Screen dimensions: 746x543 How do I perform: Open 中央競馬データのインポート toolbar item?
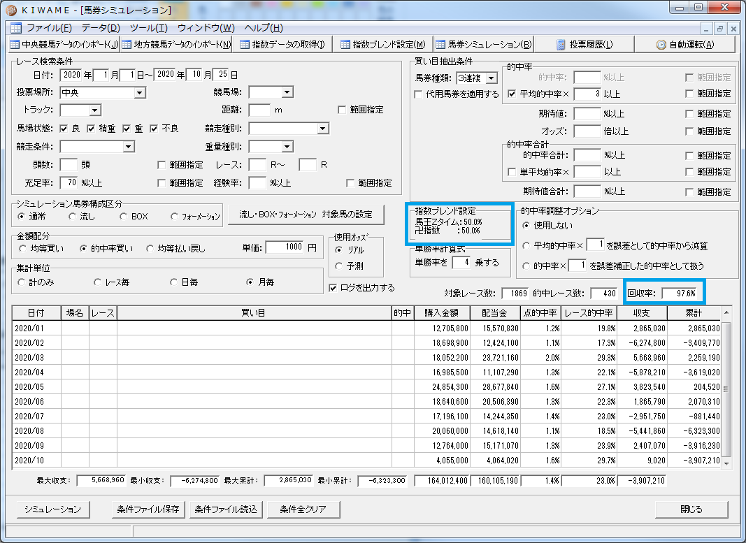pyautogui.click(x=64, y=44)
